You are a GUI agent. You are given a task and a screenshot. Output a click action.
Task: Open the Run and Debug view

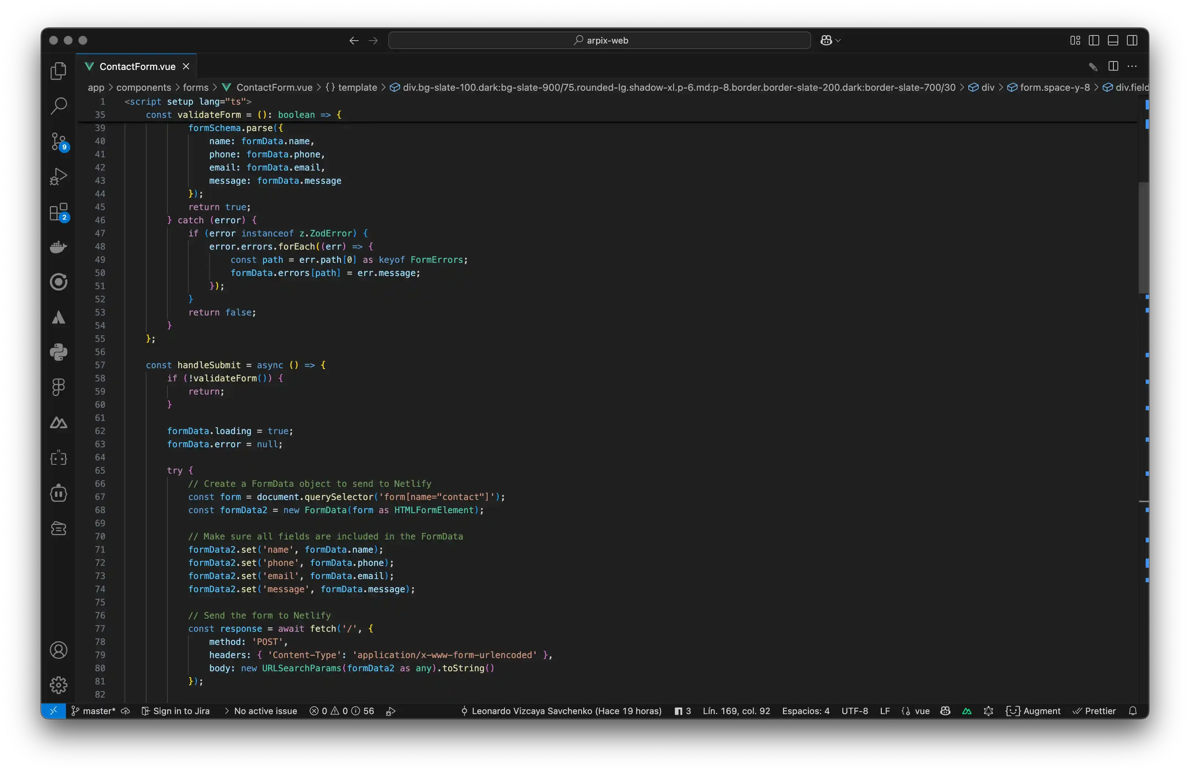point(59,176)
